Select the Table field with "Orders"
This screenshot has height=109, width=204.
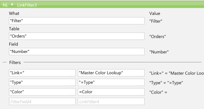coord(77,36)
